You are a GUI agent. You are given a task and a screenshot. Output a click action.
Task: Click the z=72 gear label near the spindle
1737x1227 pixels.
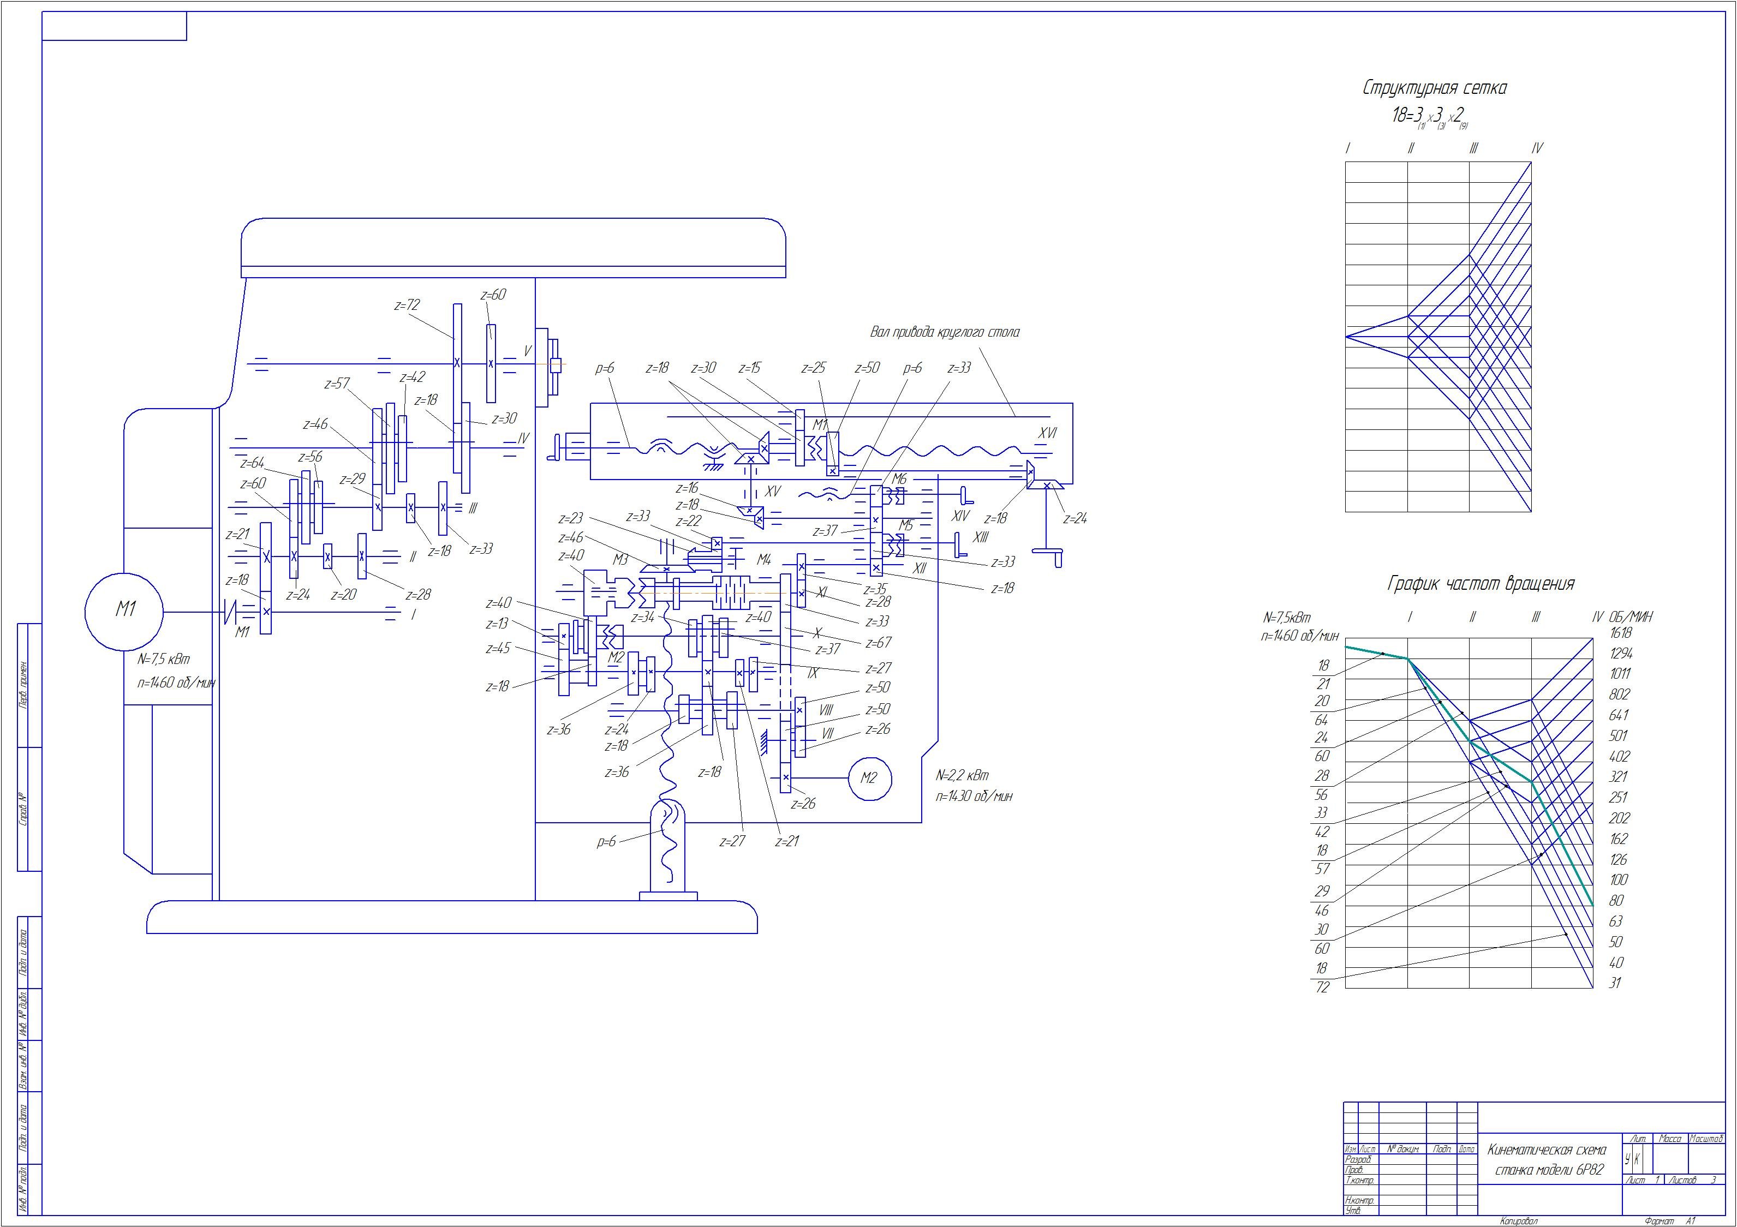tap(407, 306)
